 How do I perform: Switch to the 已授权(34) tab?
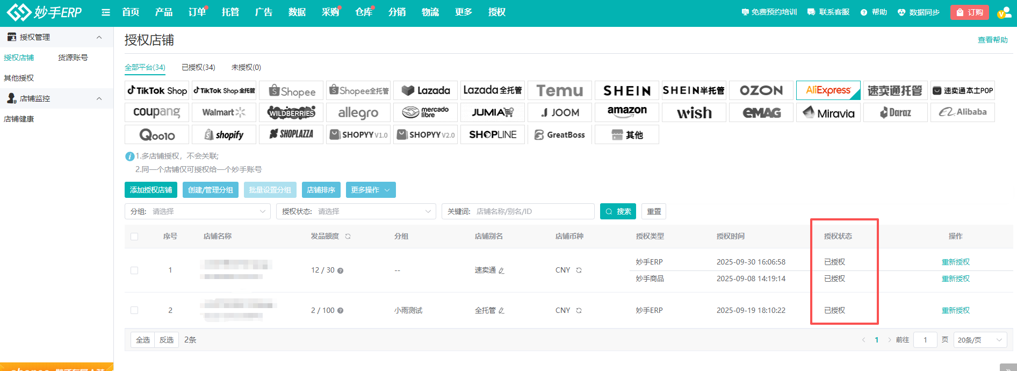198,67
